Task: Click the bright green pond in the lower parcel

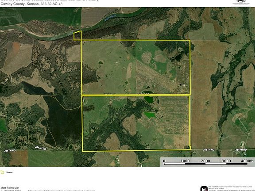Action: [x=150, y=115]
